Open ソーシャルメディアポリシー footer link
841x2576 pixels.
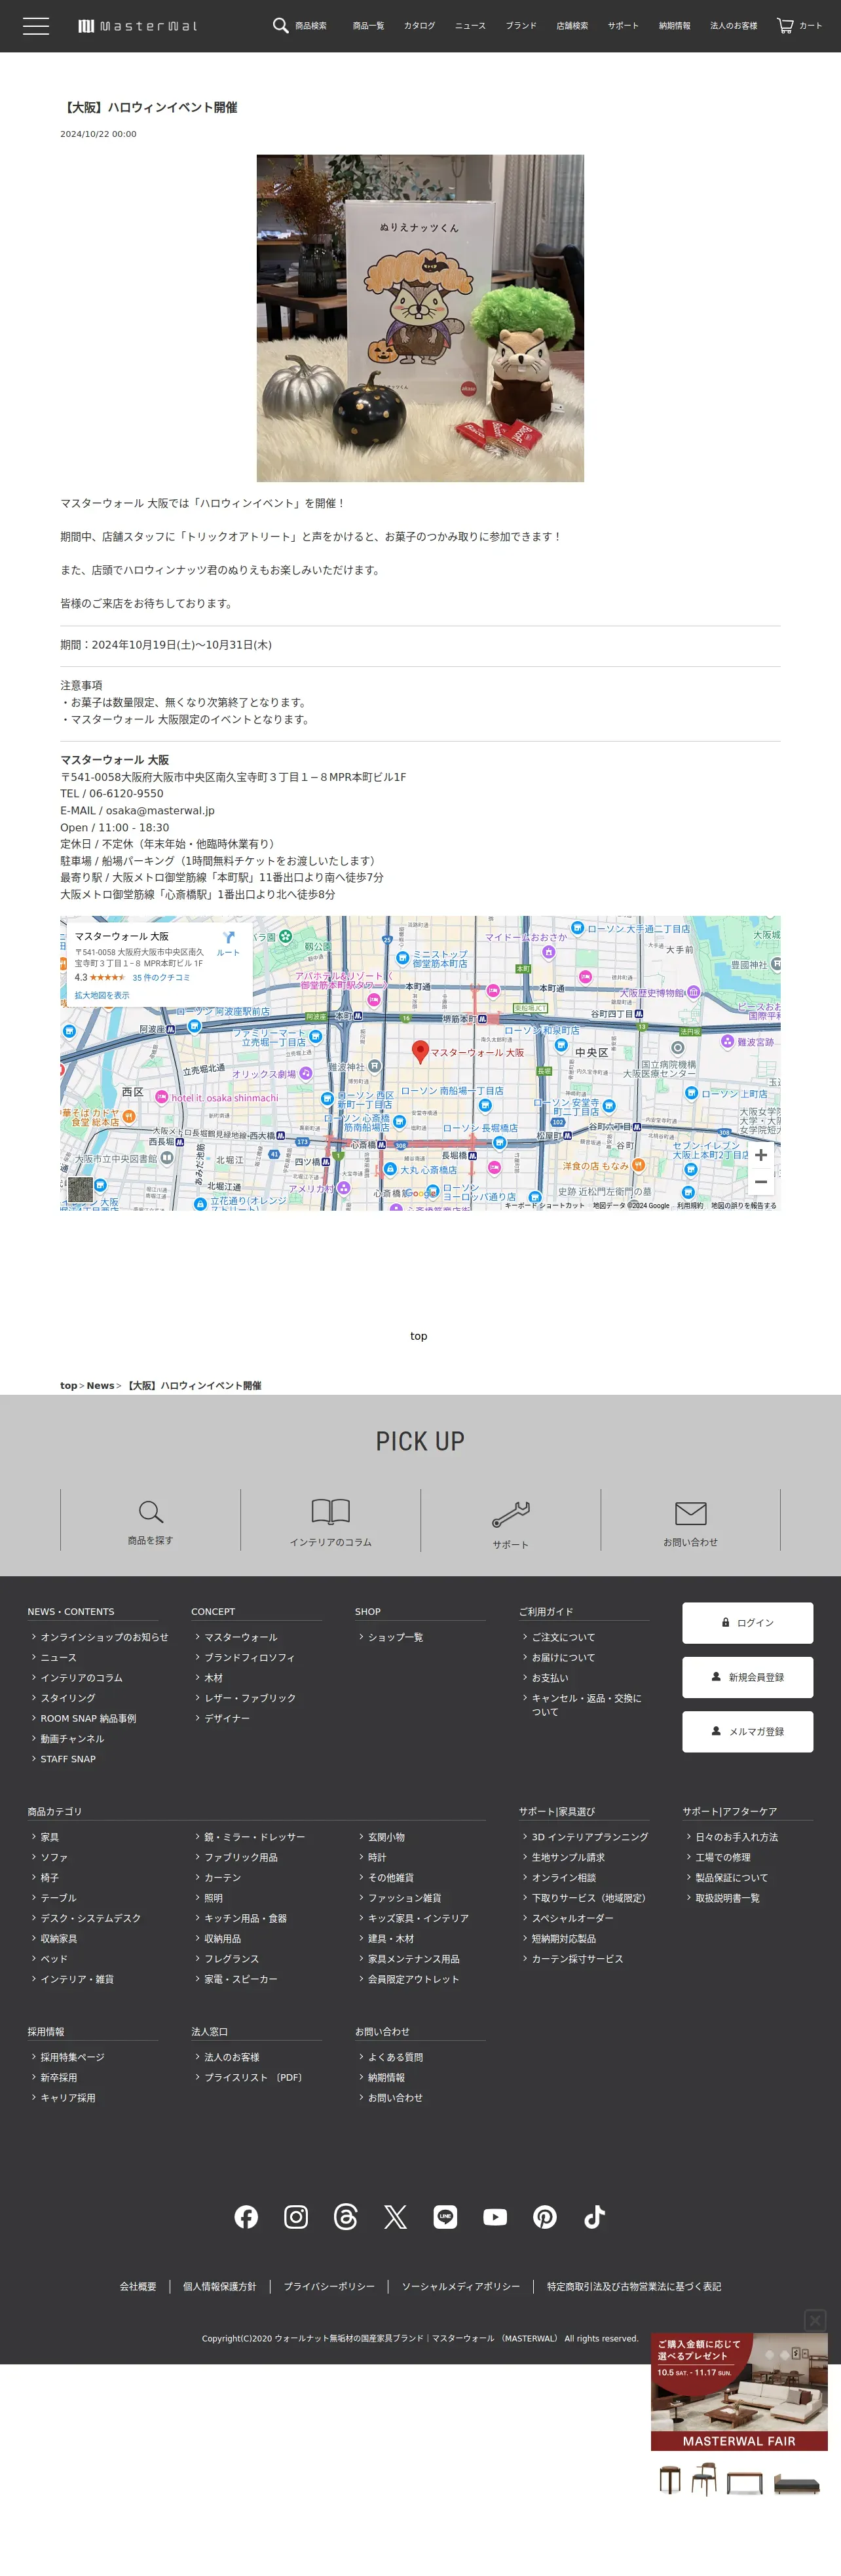(x=461, y=2286)
